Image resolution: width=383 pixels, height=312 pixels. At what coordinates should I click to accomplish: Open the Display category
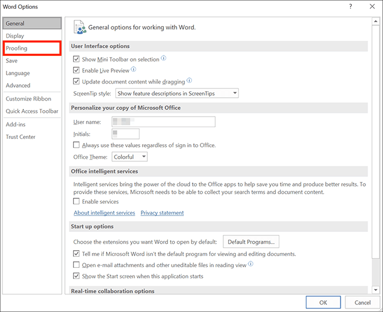(32, 36)
